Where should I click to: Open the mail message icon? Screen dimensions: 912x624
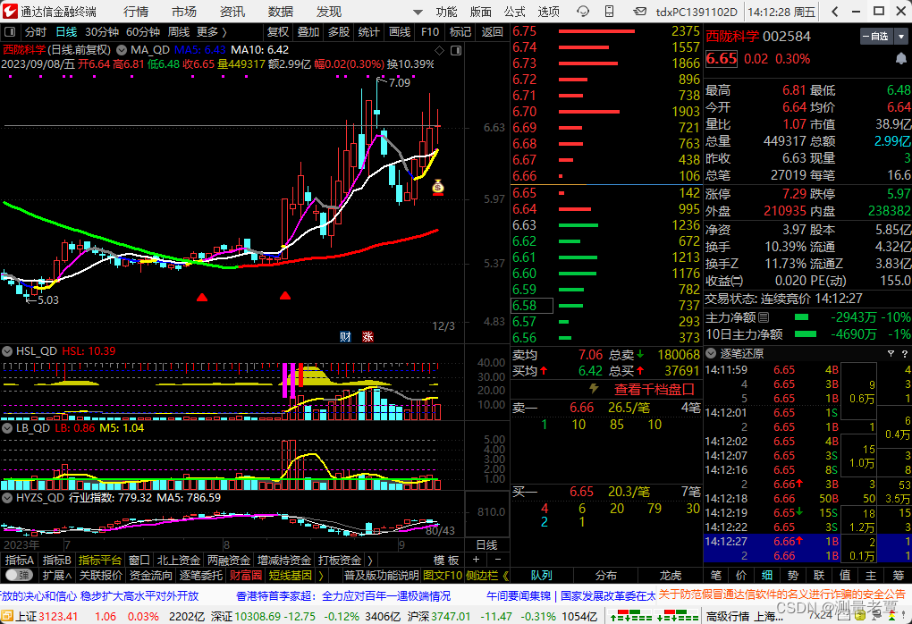coord(640,11)
